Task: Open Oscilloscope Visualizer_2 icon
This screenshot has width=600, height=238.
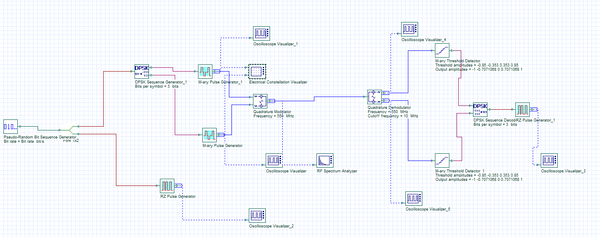Action: pyautogui.click(x=257, y=215)
